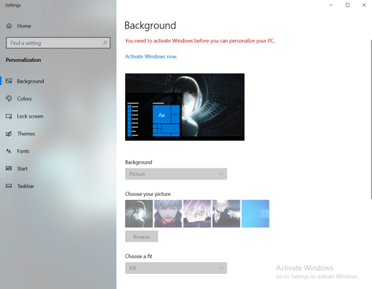This screenshot has height=289, width=372.
Task: Select the dark-haired girl spiral wallpaper thumbnail
Action: (x=139, y=214)
